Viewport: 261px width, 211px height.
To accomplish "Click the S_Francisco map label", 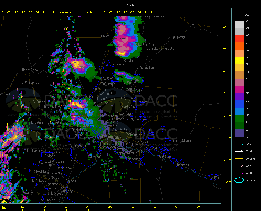I will click(114, 64).
